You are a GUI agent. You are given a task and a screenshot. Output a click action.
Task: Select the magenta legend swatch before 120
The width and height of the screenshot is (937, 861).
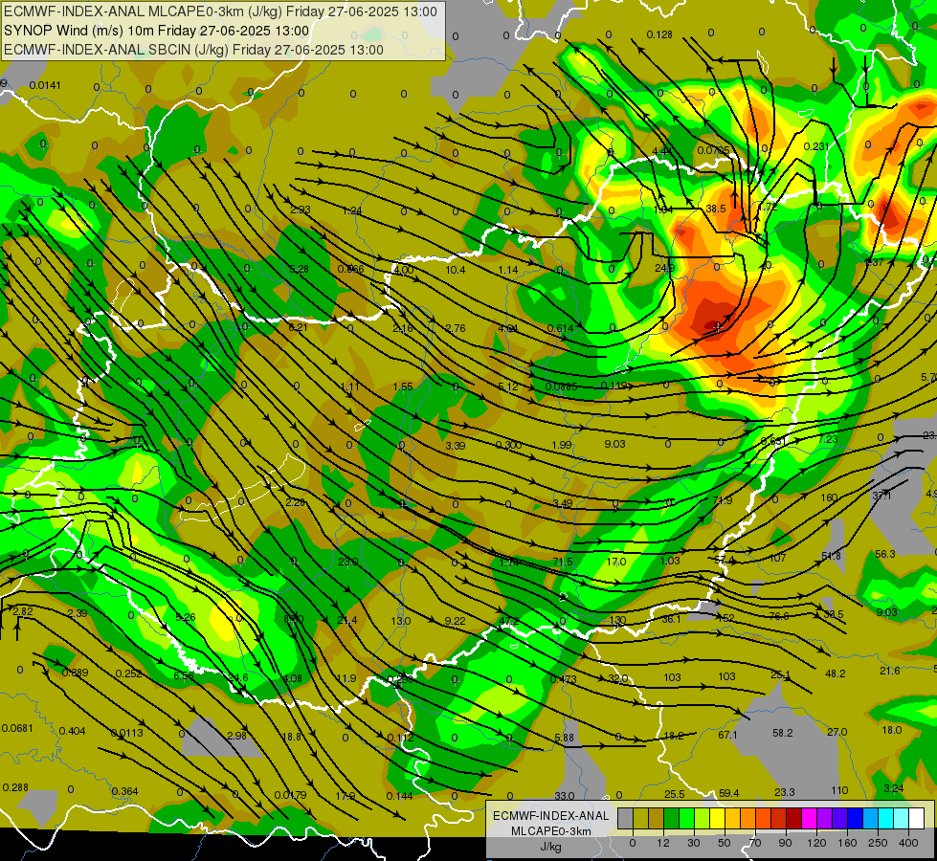tap(809, 819)
